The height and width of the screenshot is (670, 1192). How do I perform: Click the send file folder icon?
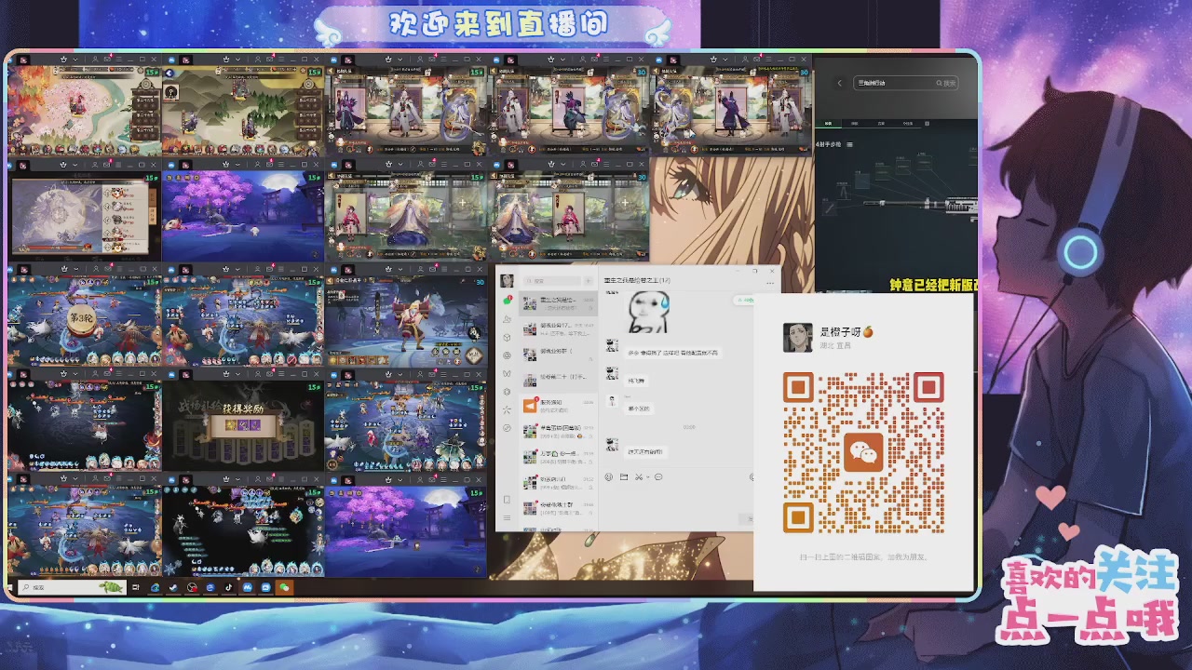[624, 477]
